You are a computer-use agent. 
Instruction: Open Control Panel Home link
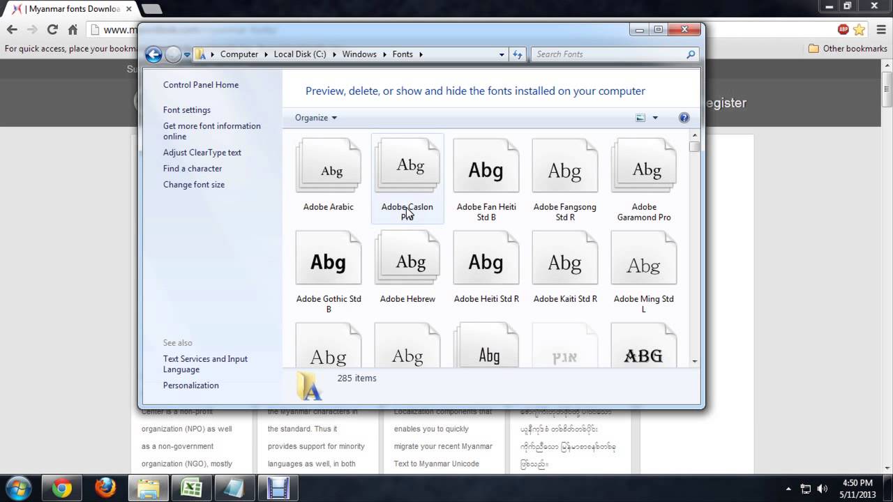point(201,85)
